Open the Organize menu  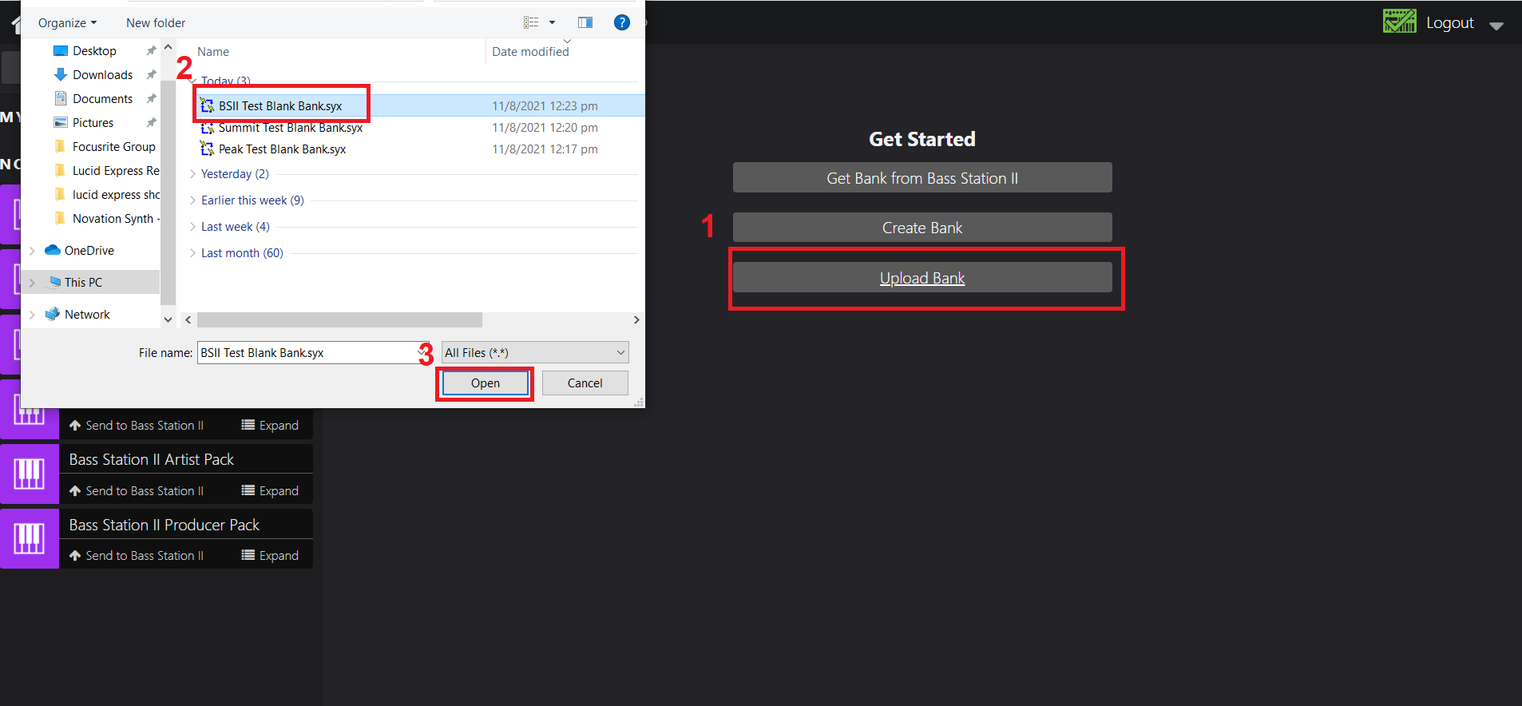(67, 22)
